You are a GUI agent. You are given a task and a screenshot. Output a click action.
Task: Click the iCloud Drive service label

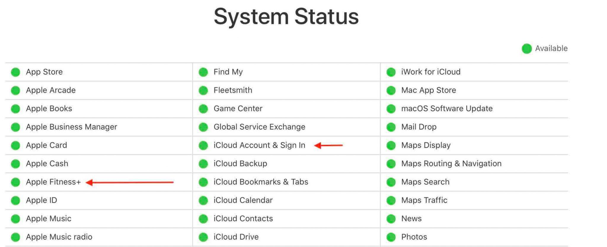[x=236, y=237]
